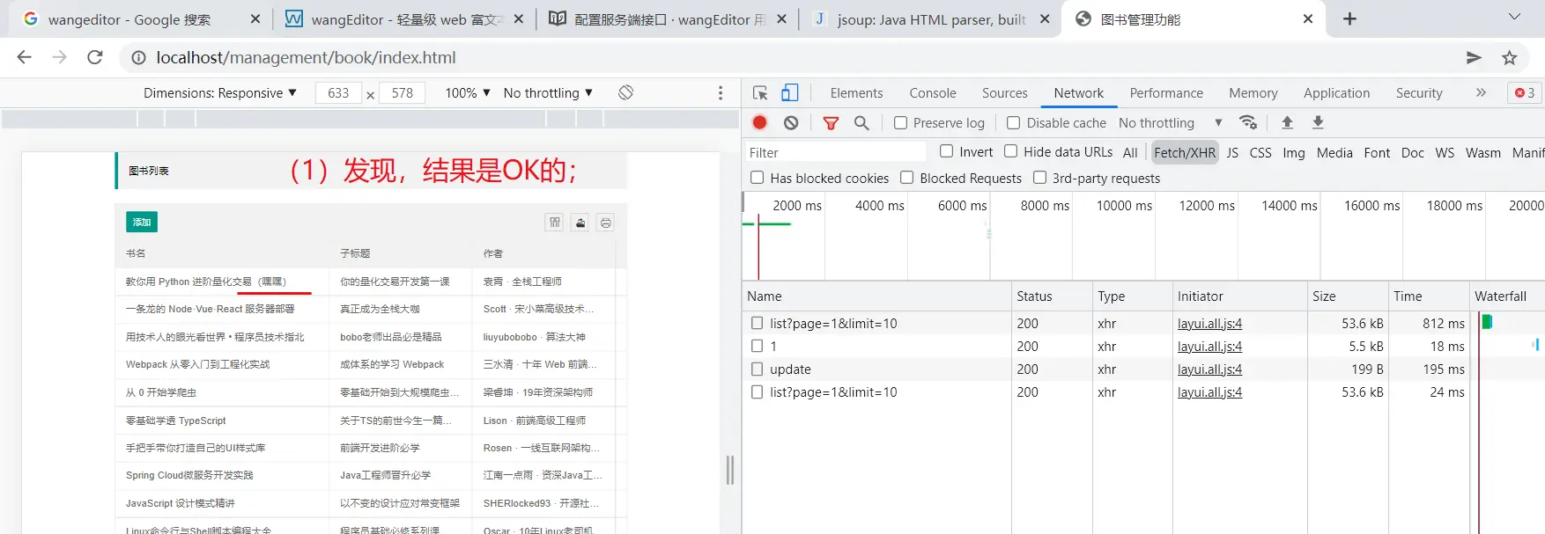Open layui.all.js:4 initiator for update
Viewport: 1545px width, 534px height.
[x=1209, y=369]
